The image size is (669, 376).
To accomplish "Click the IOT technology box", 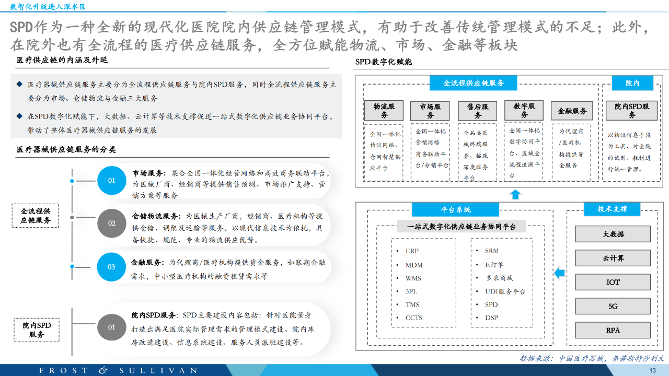I will pos(613,282).
